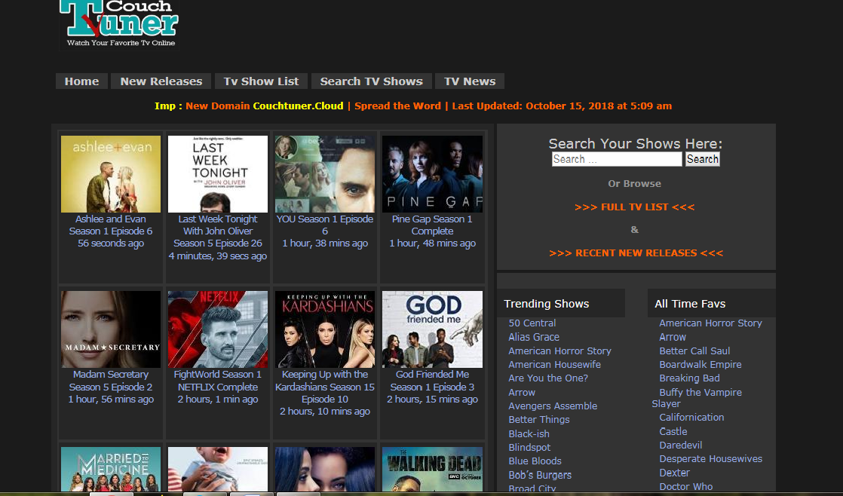This screenshot has width=843, height=496.
Task: Select Dexter link
Action: point(674,473)
